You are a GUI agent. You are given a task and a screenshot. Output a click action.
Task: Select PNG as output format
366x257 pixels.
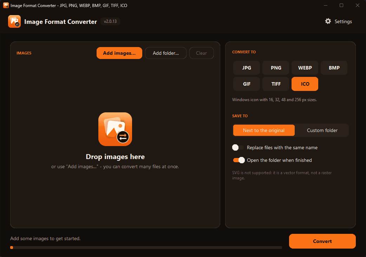pos(276,68)
